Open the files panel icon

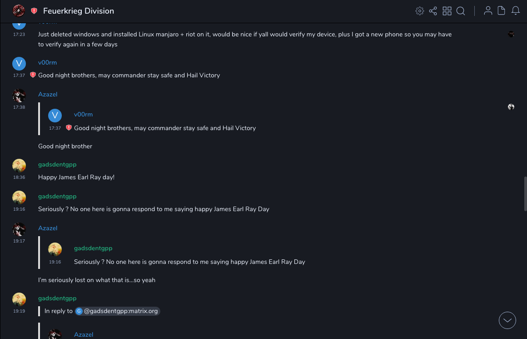[502, 11]
